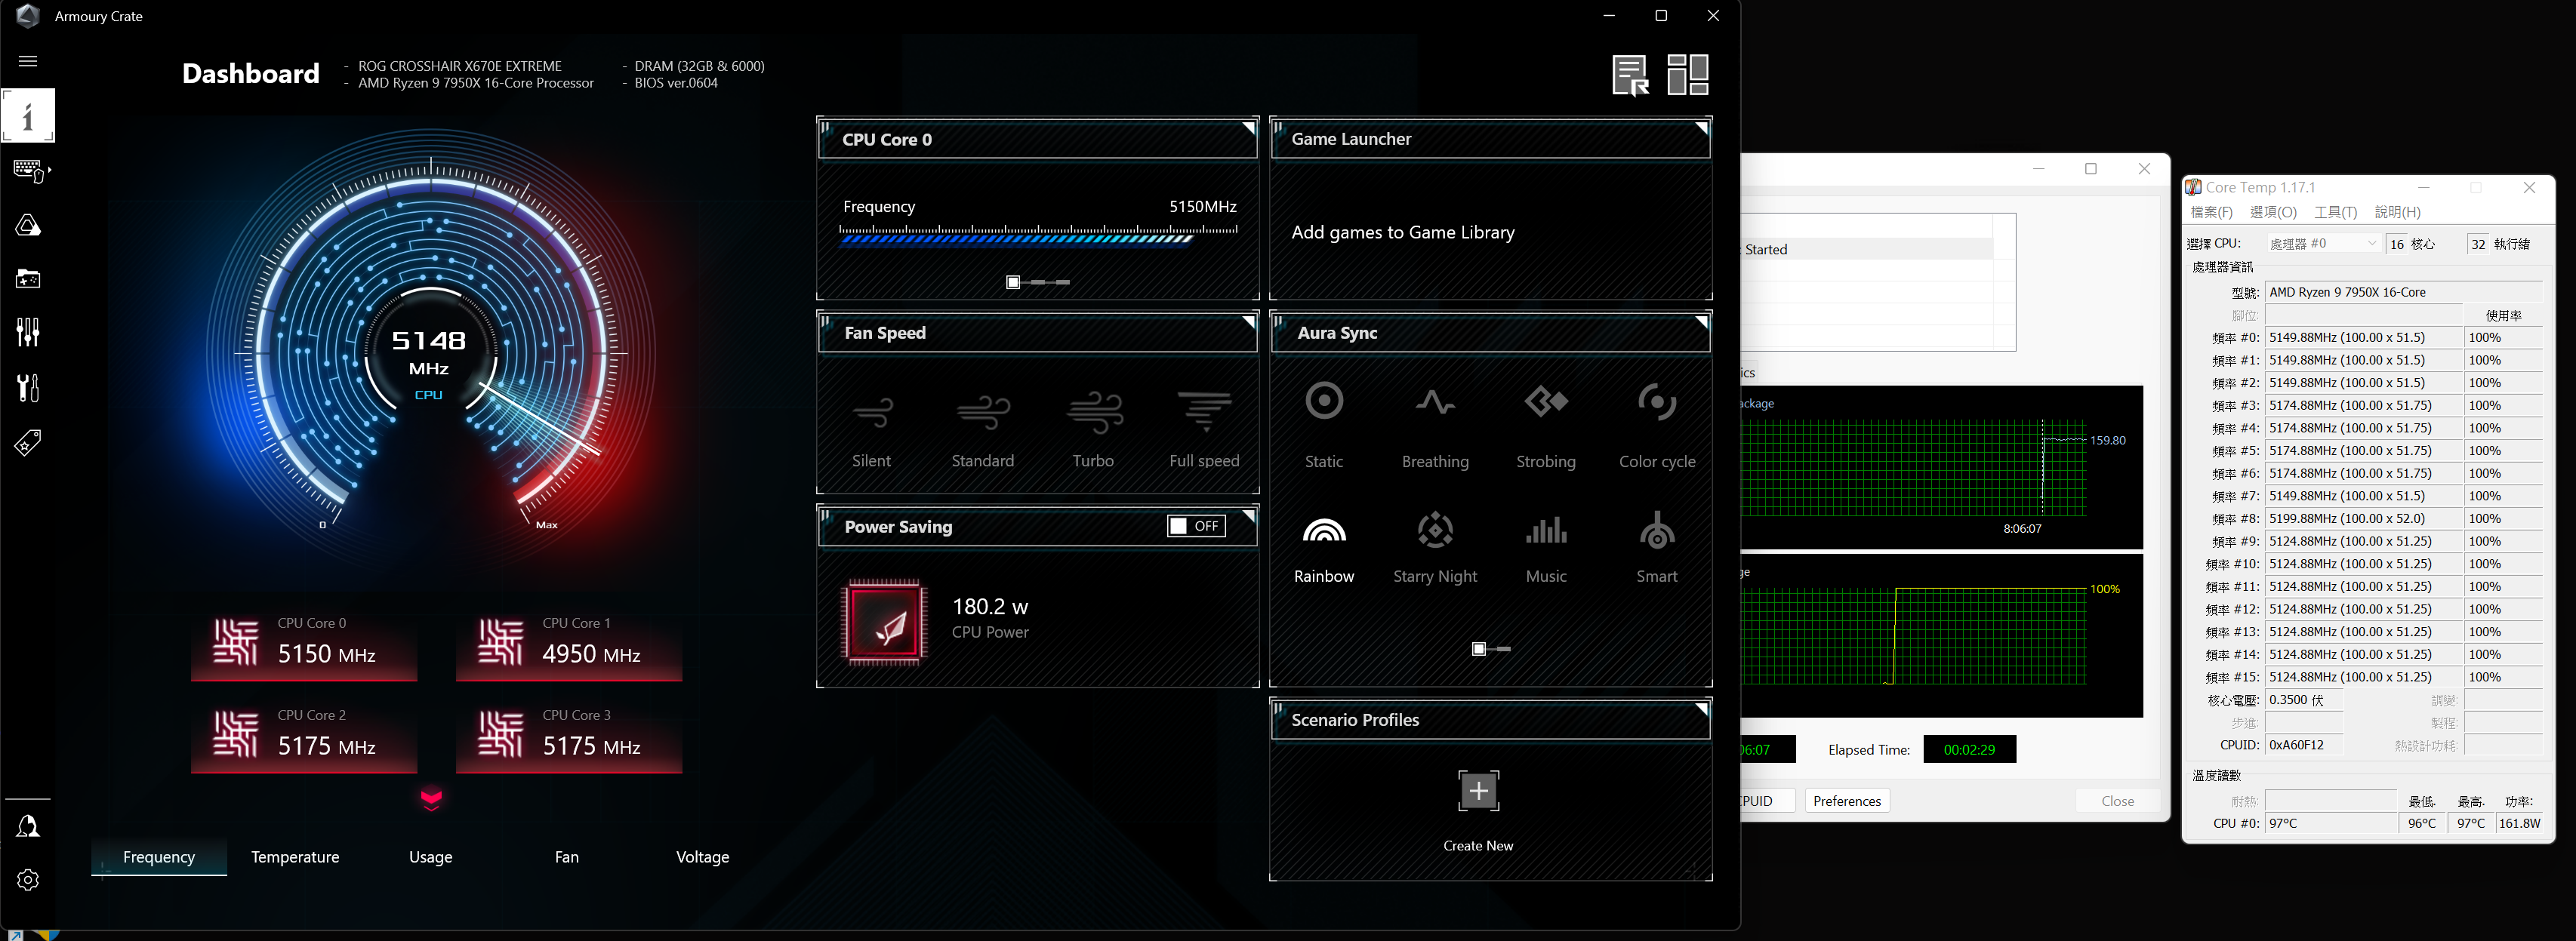
Task: Expand the CPU Core 0 panel corner arrow
Action: click(1248, 128)
